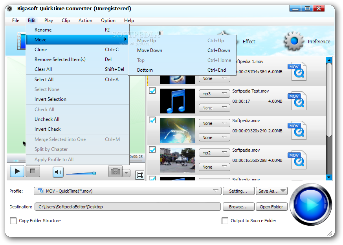
Task: Click the Destination path field
Action: click(128, 207)
